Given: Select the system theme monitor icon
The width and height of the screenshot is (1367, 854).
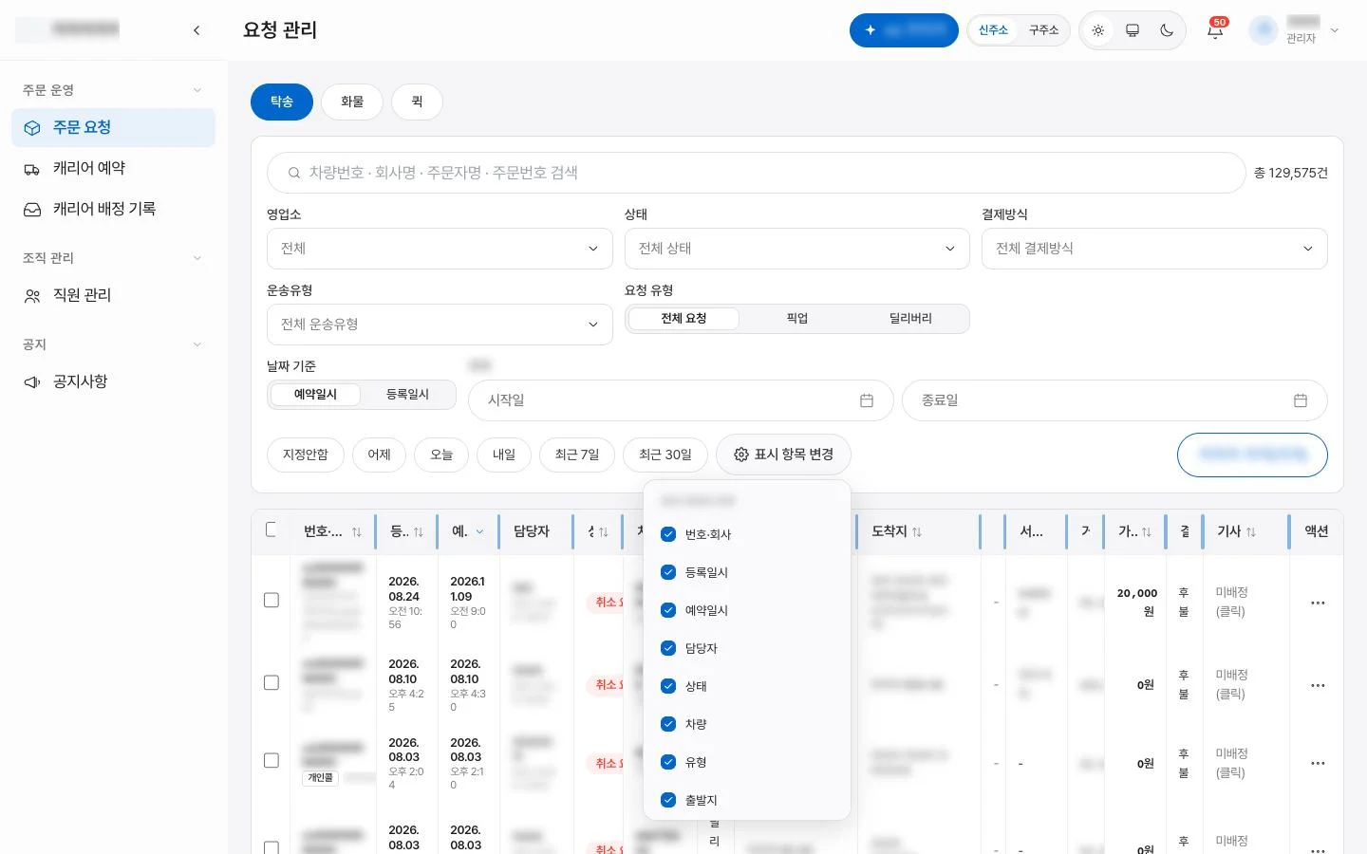Looking at the screenshot, I should point(1133,30).
